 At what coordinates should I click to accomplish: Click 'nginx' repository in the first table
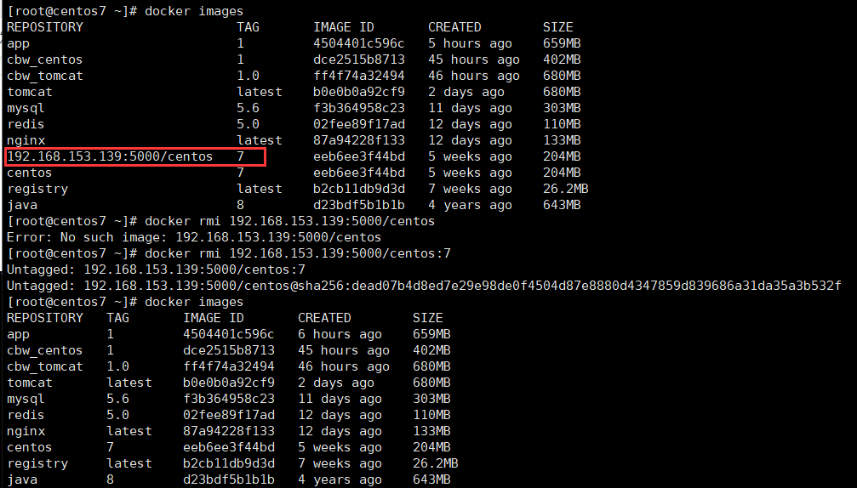pos(26,140)
